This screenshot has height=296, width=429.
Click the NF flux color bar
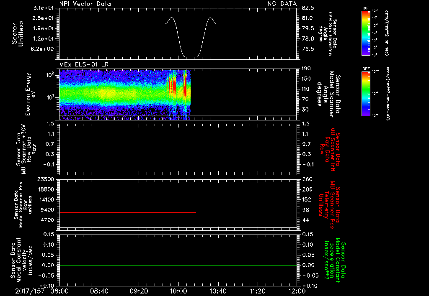tap(366, 33)
